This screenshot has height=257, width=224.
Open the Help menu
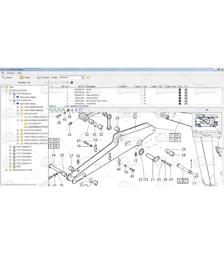pyautogui.click(x=19, y=73)
